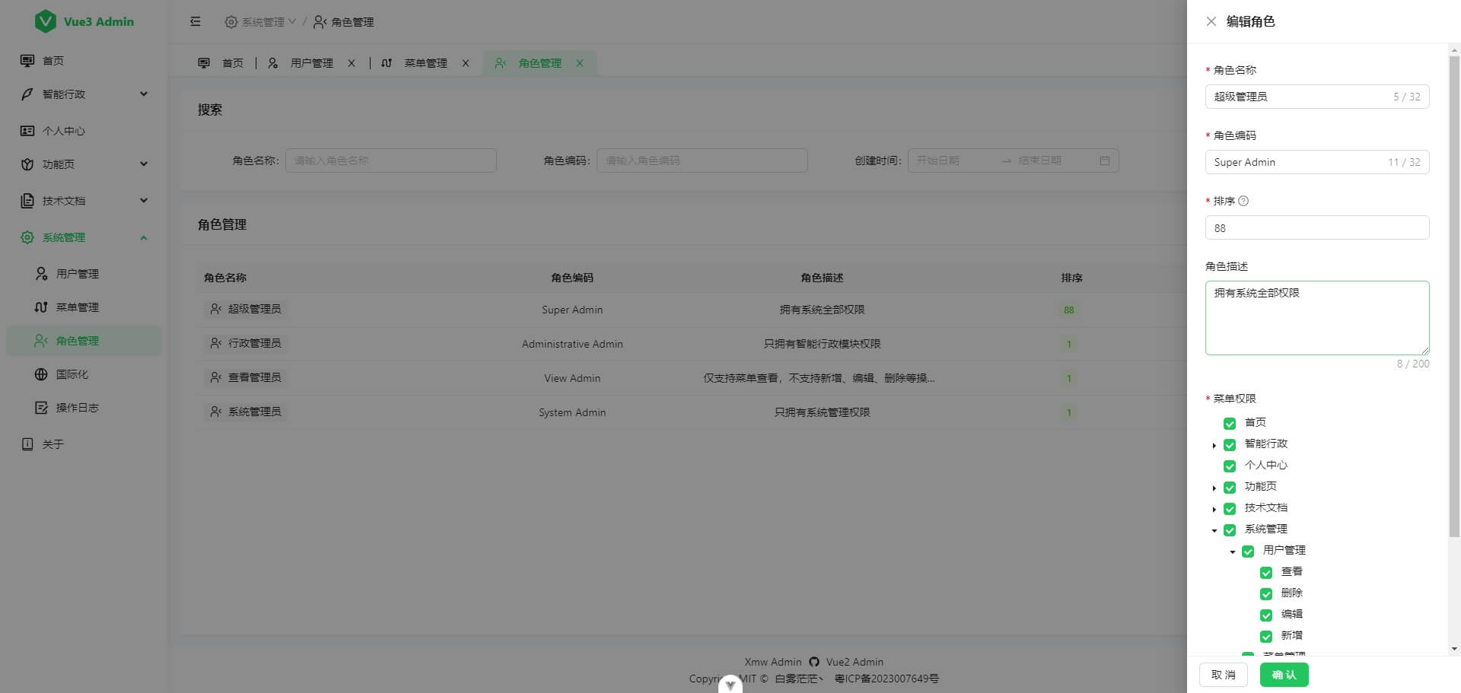Switch to the 菜单管理 tab
The image size is (1461, 693).
click(x=425, y=63)
